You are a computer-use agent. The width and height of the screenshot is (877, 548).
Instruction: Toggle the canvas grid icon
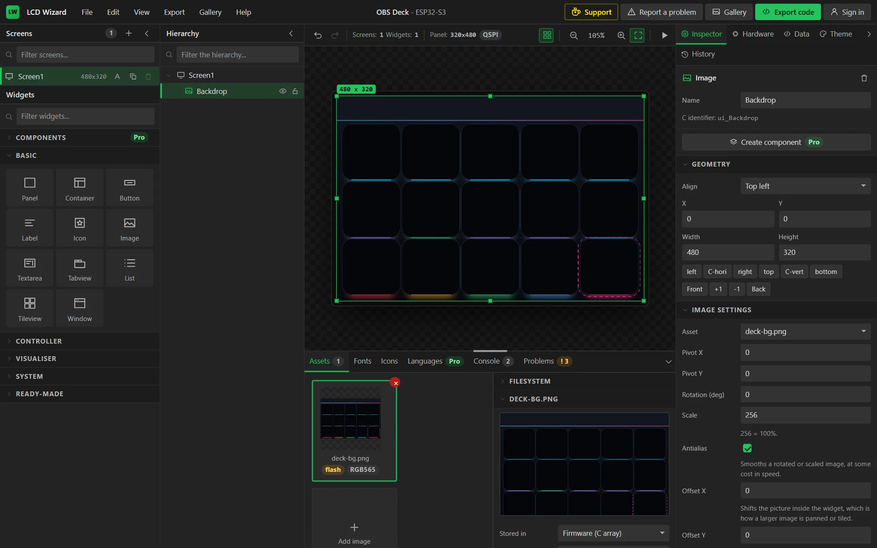tap(546, 35)
